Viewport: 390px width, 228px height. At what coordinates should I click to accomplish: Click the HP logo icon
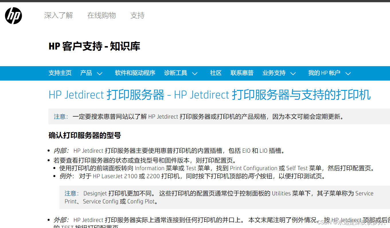[x=13, y=15]
